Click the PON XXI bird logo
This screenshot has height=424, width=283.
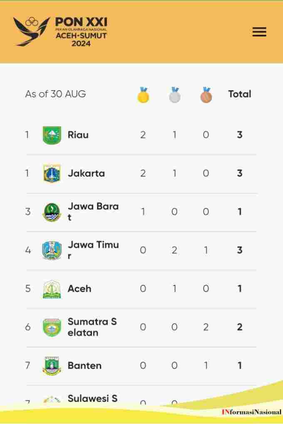coord(31,31)
